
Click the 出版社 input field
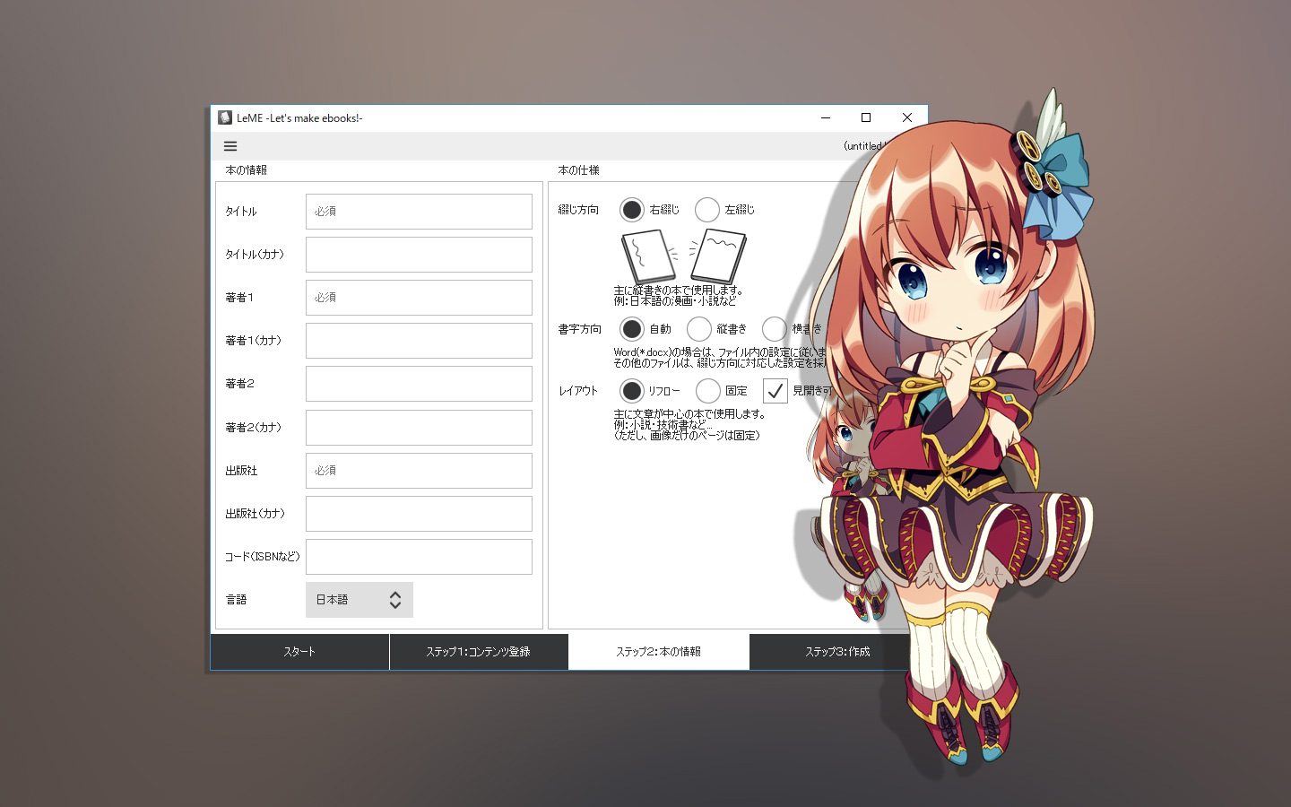[x=419, y=471]
